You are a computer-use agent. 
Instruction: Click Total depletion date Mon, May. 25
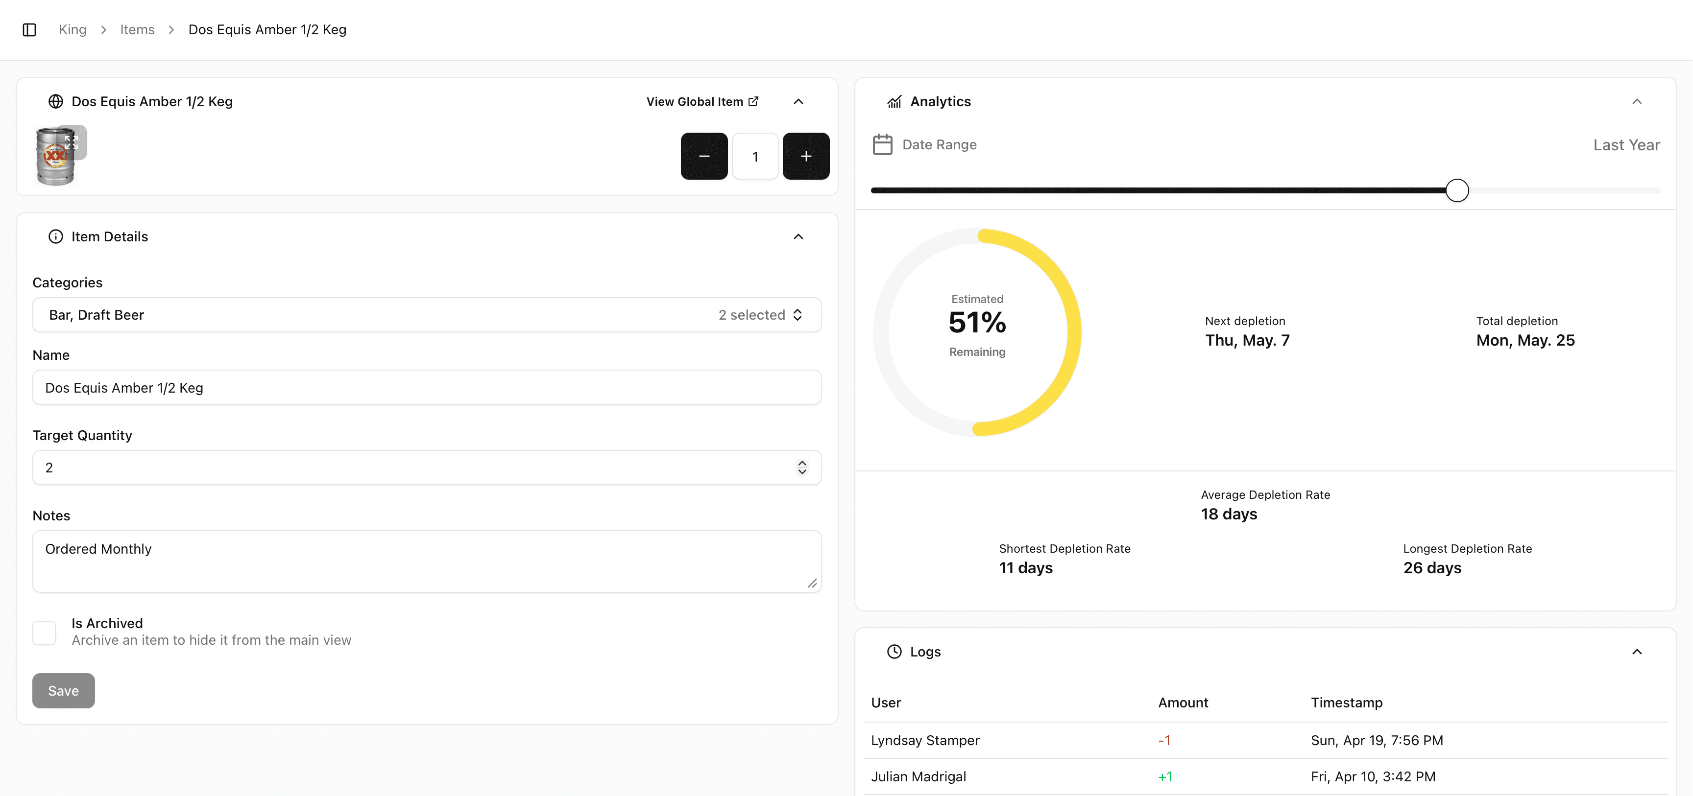click(x=1525, y=340)
